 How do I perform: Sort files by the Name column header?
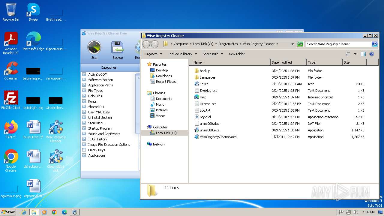coord(230,62)
